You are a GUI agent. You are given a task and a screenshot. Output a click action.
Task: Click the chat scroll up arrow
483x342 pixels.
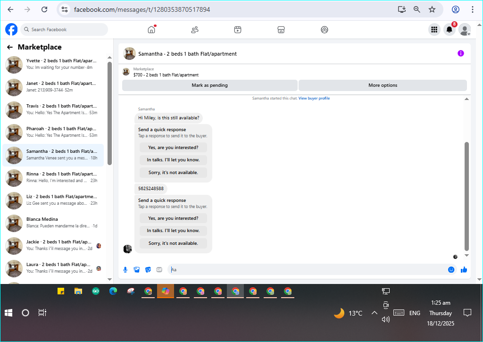466,99
